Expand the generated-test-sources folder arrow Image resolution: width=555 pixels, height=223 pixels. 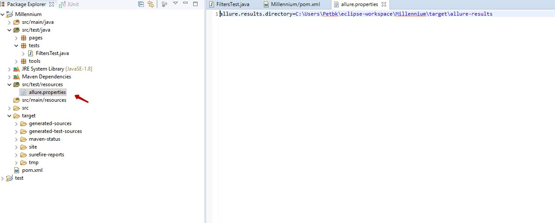pos(16,131)
